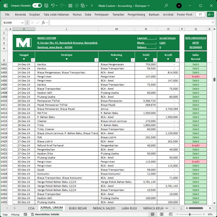
Task: Switch to the BUKU BESAR sheet tab
Action: [x=78, y=208]
